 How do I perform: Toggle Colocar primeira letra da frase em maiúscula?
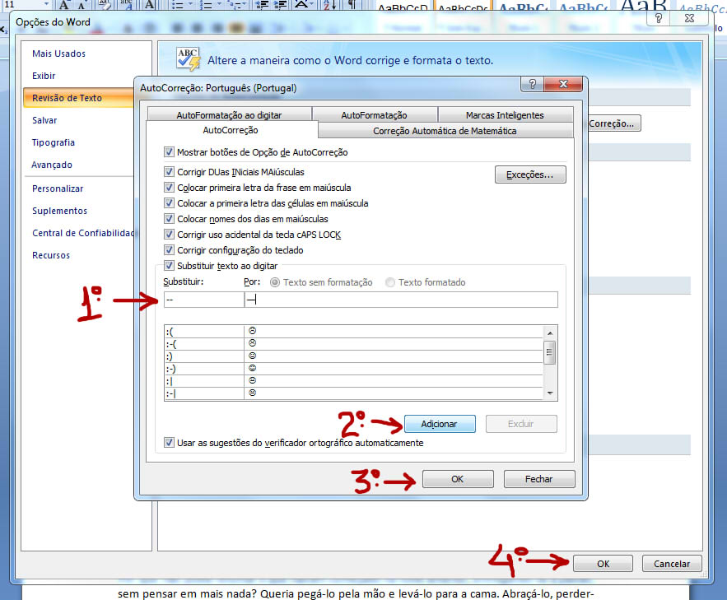169,188
